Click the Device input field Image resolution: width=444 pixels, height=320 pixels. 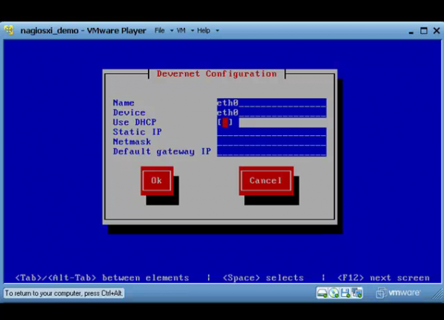tap(271, 112)
